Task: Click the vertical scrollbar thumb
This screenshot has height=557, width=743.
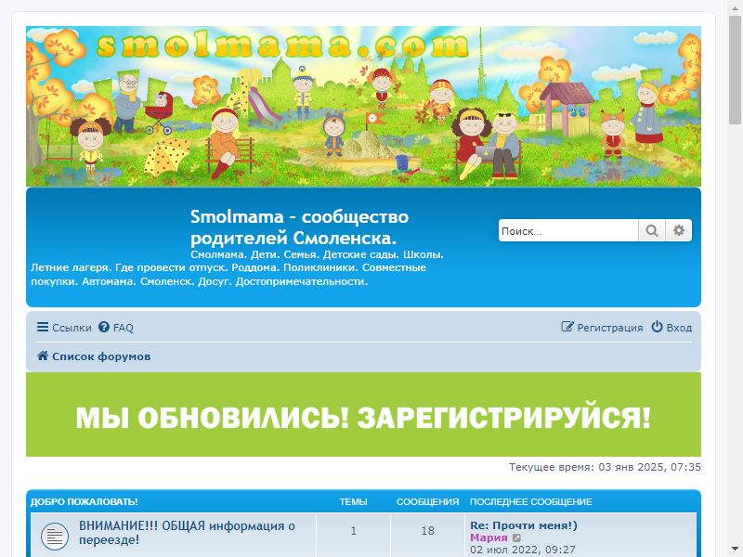Action: tap(736, 69)
